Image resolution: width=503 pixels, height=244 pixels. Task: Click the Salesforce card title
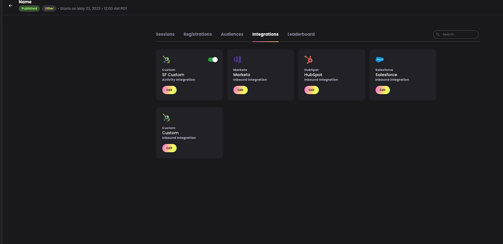click(x=386, y=75)
